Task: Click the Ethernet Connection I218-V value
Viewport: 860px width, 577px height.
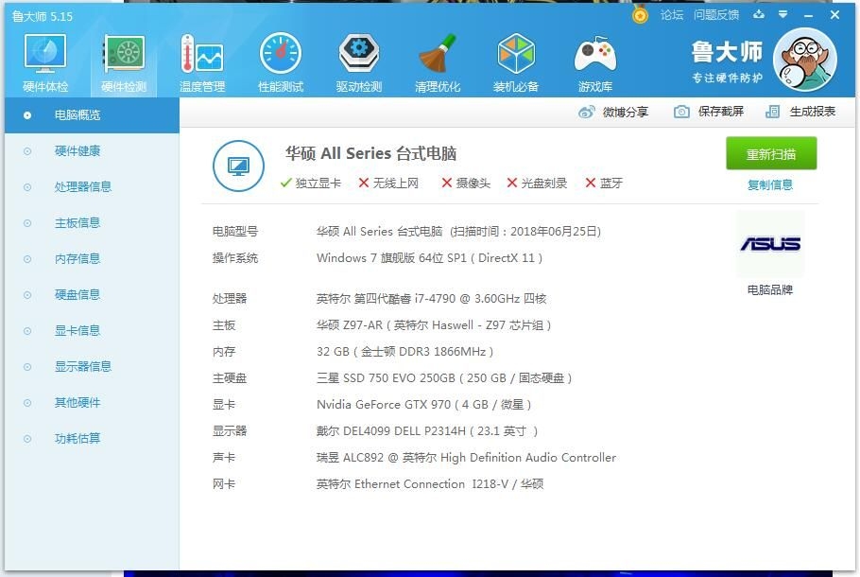Action: pos(430,484)
